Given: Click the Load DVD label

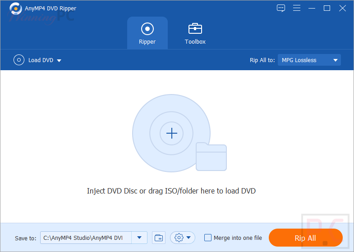Looking at the screenshot, I should point(41,60).
